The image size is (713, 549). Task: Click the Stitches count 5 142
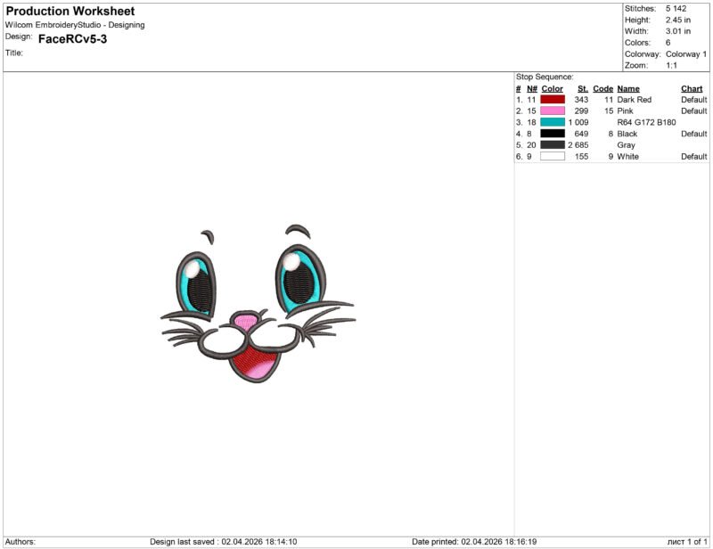click(x=677, y=9)
